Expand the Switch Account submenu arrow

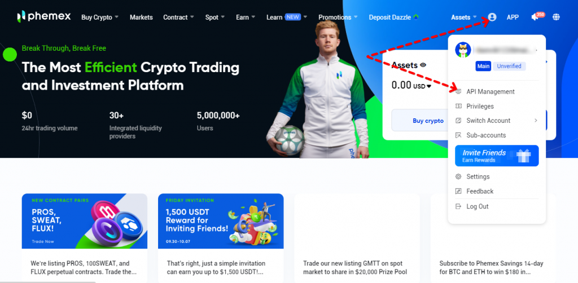tap(536, 121)
